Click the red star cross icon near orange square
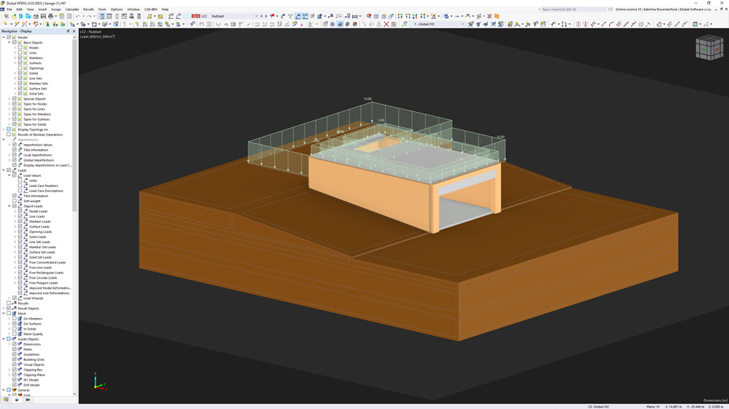 (x=490, y=16)
